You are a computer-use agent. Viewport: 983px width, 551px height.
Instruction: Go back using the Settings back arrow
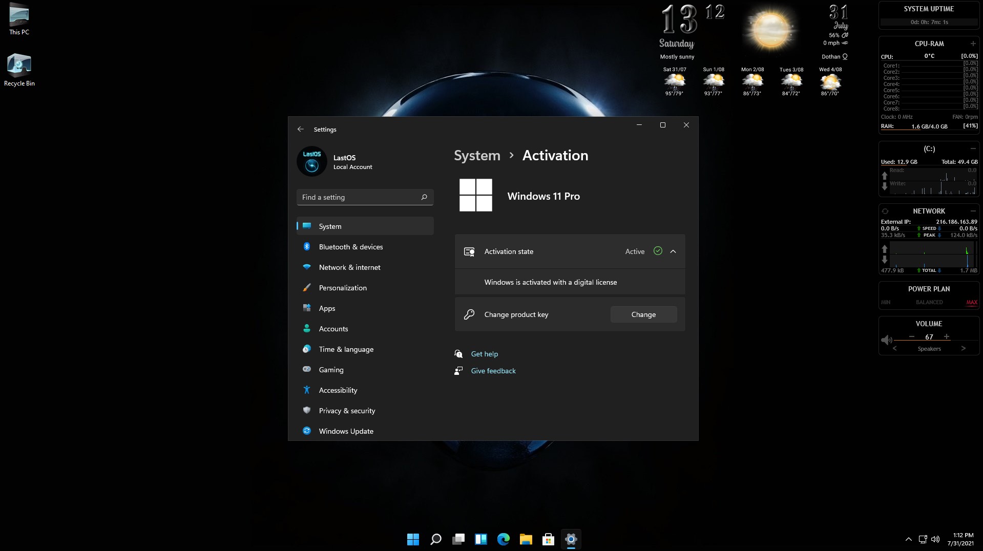tap(301, 129)
